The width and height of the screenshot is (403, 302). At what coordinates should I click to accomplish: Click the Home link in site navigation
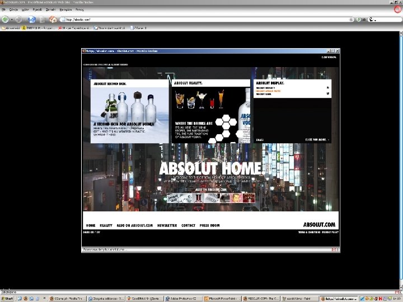(x=91, y=225)
